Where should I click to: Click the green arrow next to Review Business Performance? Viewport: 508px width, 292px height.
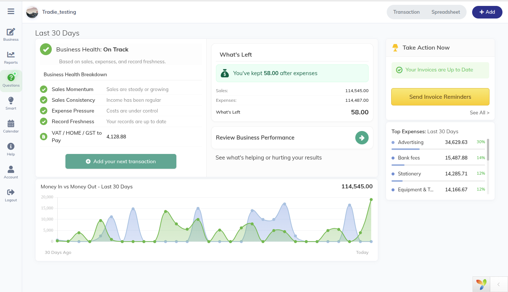pyautogui.click(x=362, y=138)
